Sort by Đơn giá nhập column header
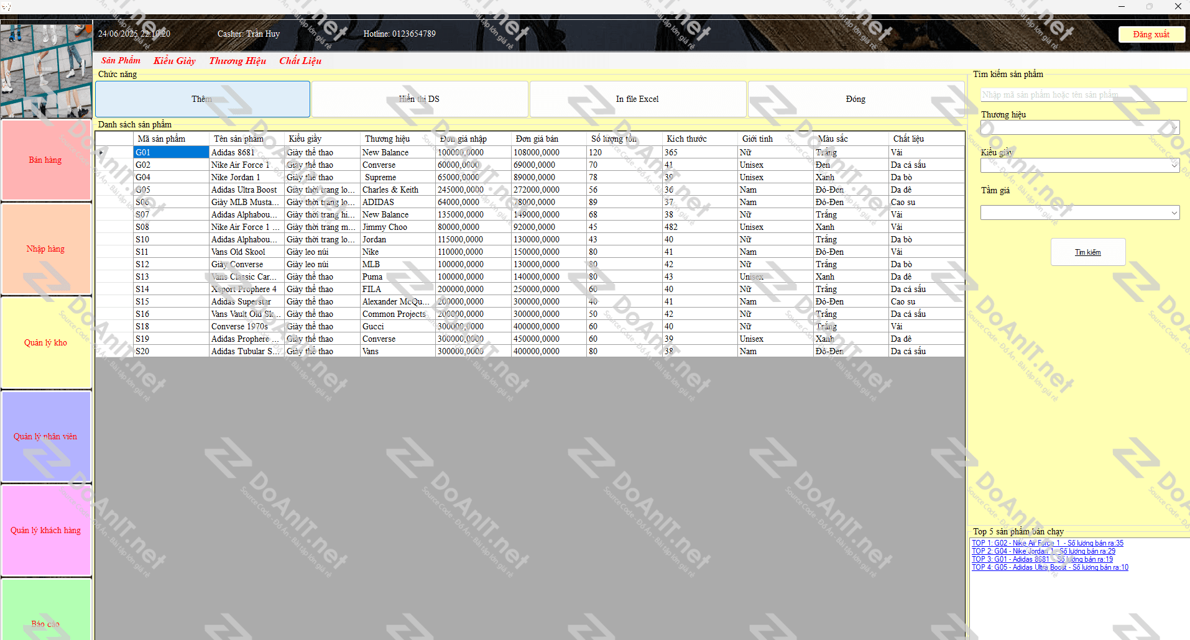This screenshot has width=1190, height=640. pos(474,139)
